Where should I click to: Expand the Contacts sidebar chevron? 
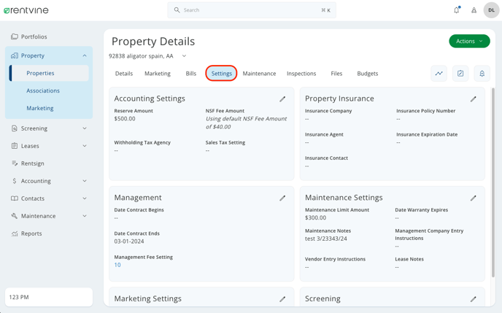[x=85, y=198]
